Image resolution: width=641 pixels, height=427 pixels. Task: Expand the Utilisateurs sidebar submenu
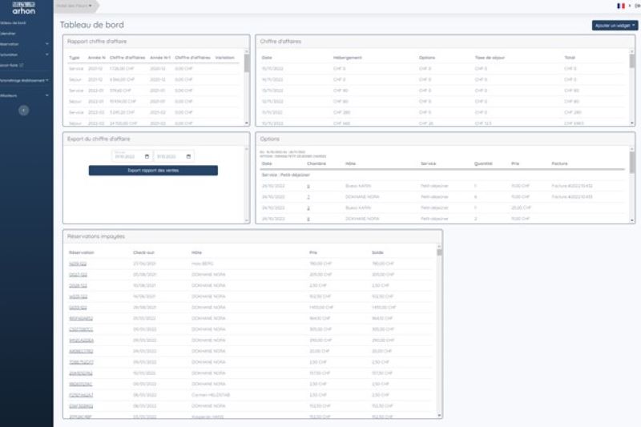[x=47, y=95]
